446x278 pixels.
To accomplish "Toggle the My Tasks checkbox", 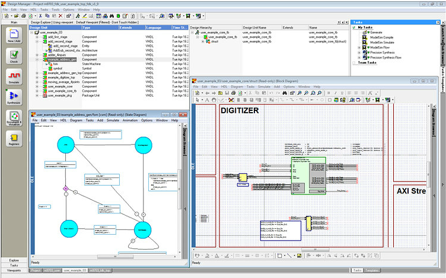I will tap(355, 27).
